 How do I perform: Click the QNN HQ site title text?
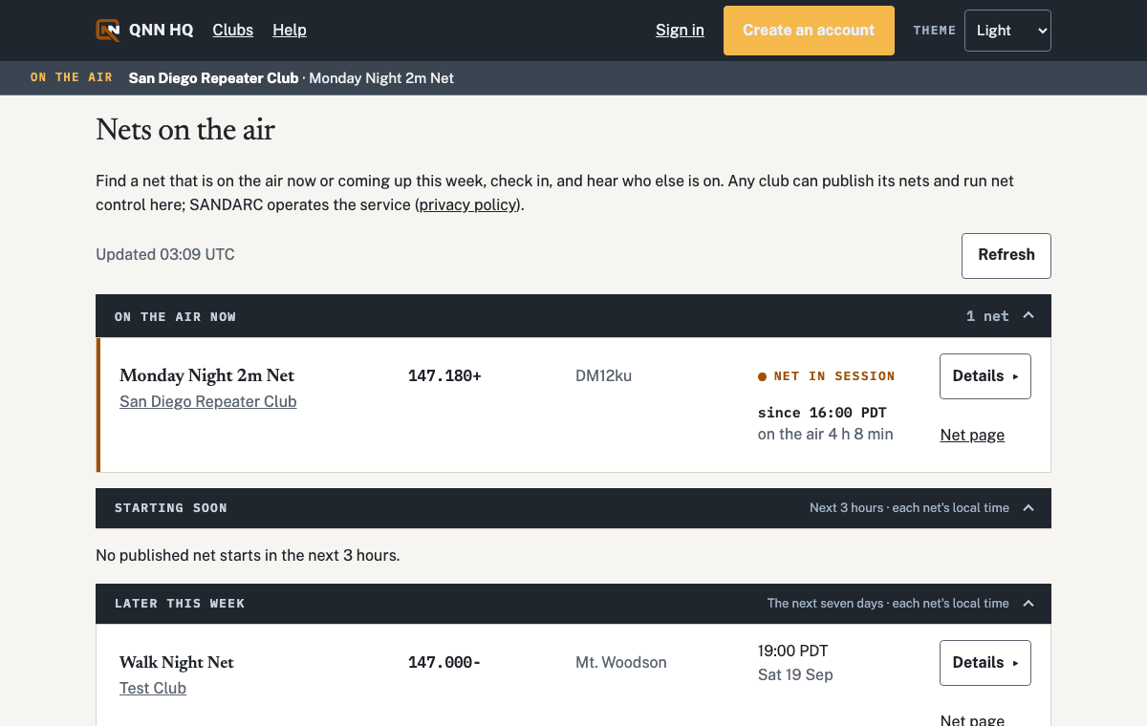click(162, 31)
